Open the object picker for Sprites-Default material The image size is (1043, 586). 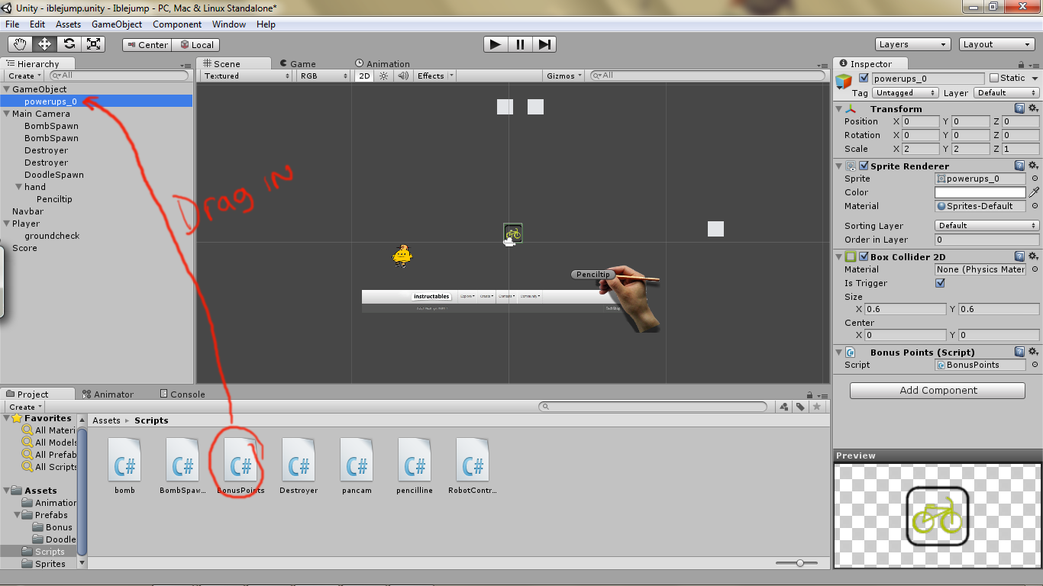1035,206
